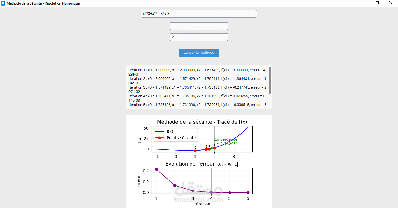Viewport: 398px width, 208px height.
Task: Minimize the application window
Action: tap(364, 3)
